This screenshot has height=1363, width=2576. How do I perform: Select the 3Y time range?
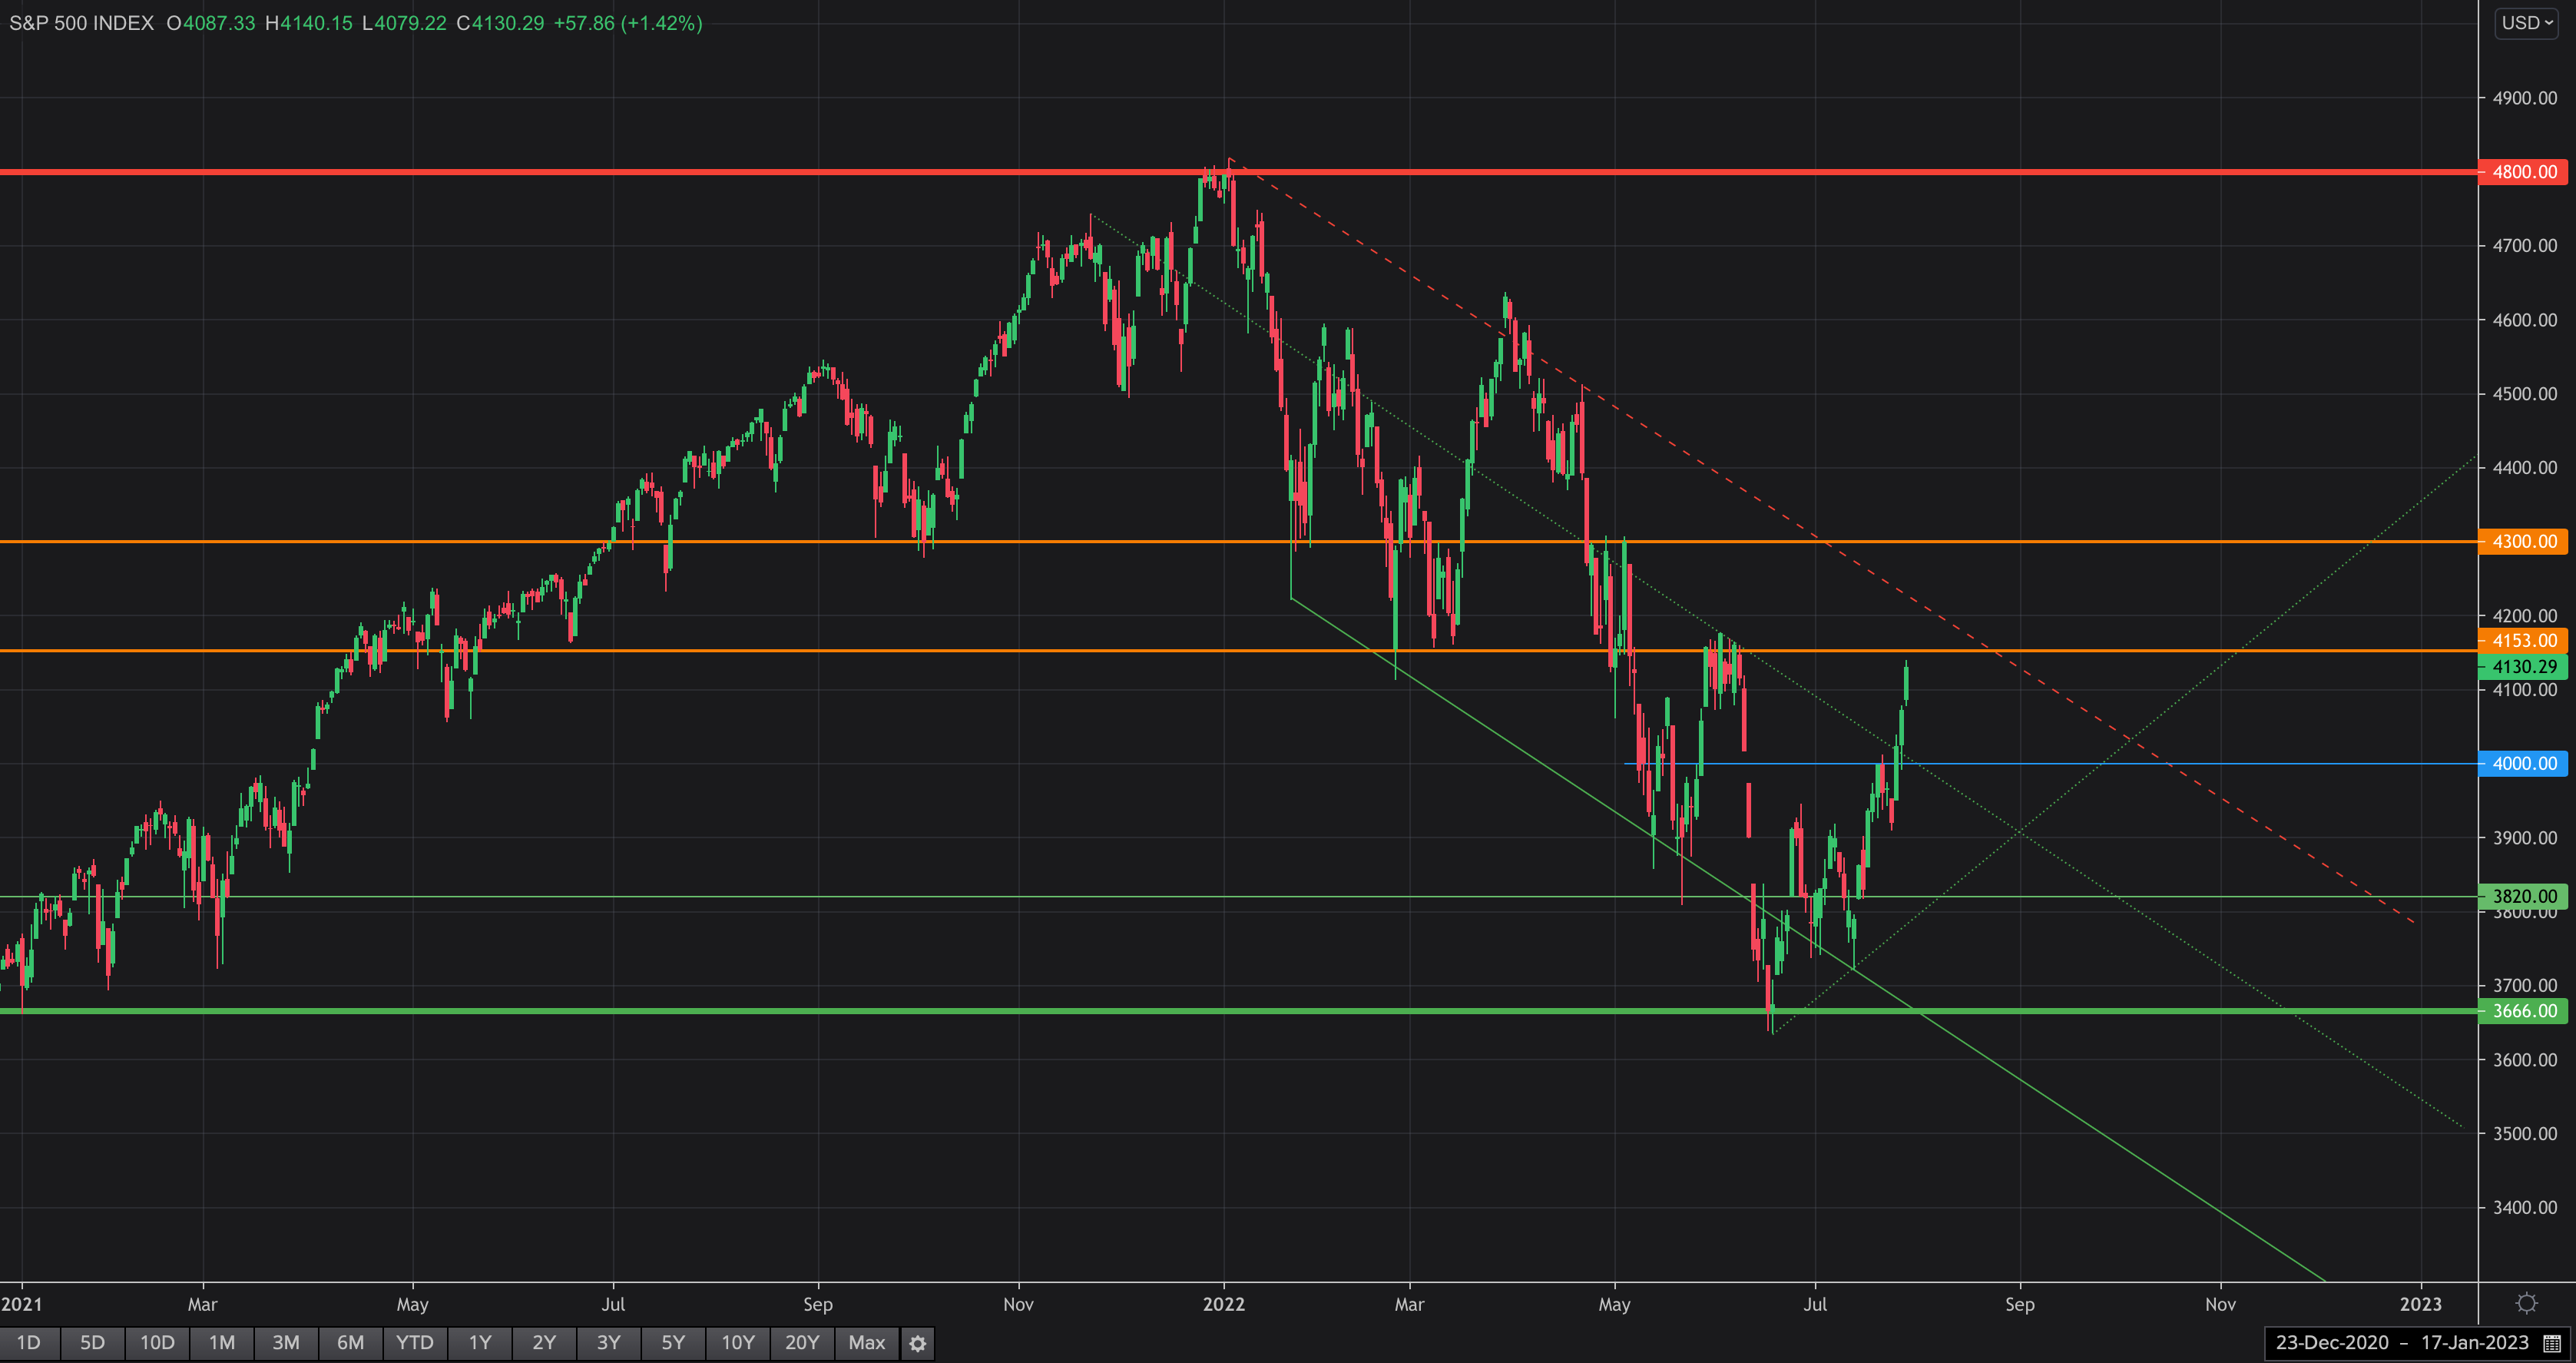(609, 1343)
